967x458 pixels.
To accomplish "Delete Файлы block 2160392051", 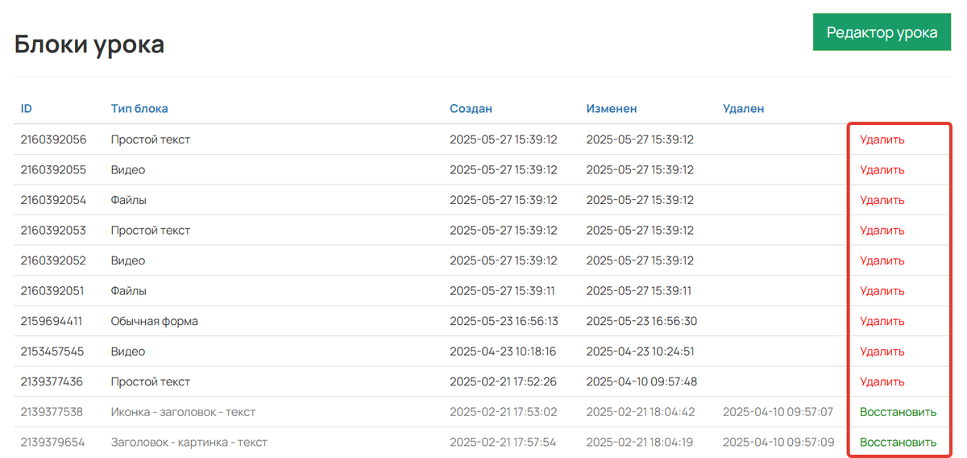I will 882,291.
